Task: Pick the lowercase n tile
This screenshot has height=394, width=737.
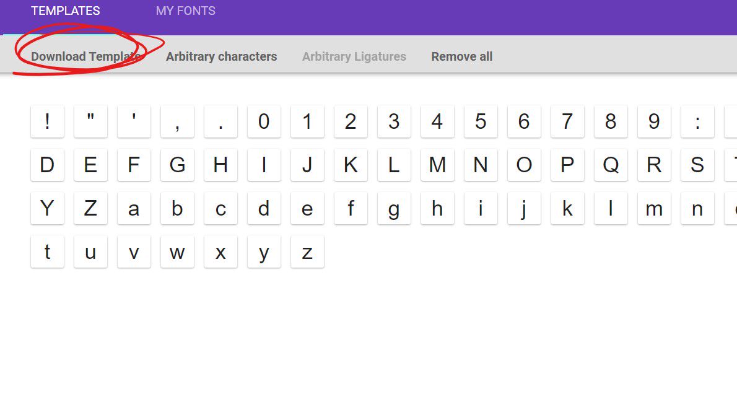Action: pos(697,208)
